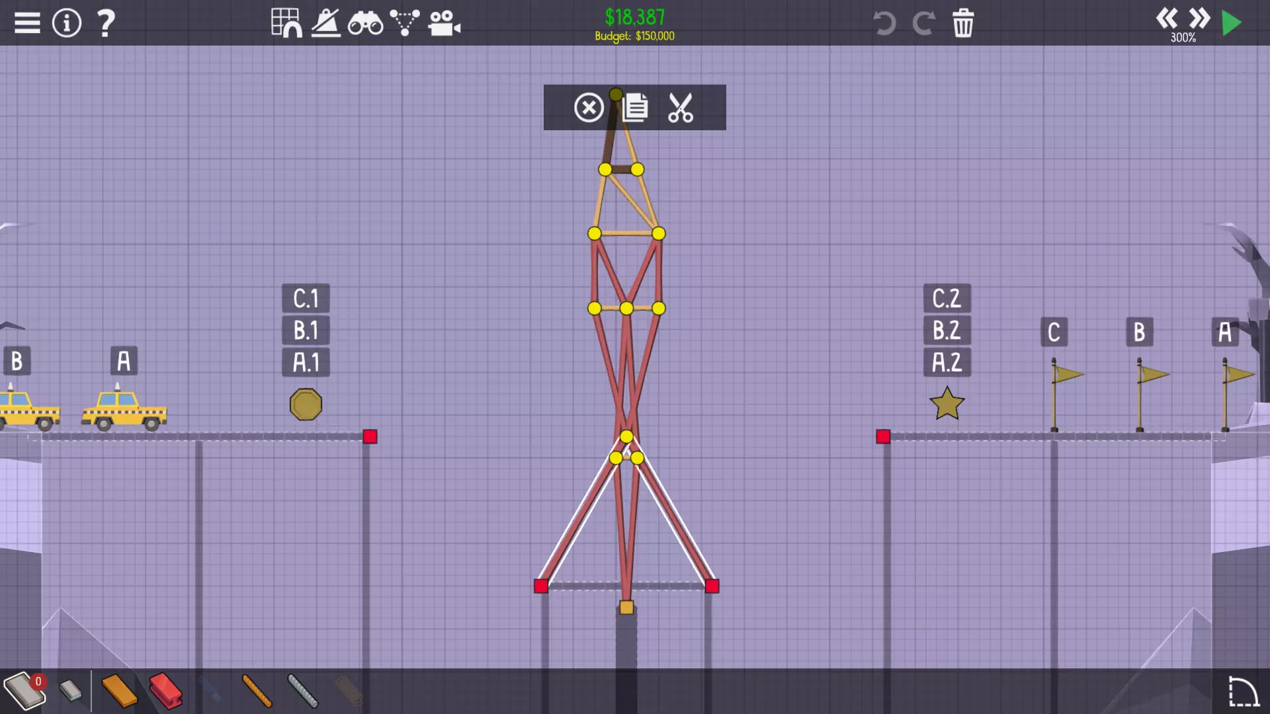1270x714 pixels.
Task: Select the road material
Action: coord(24,691)
